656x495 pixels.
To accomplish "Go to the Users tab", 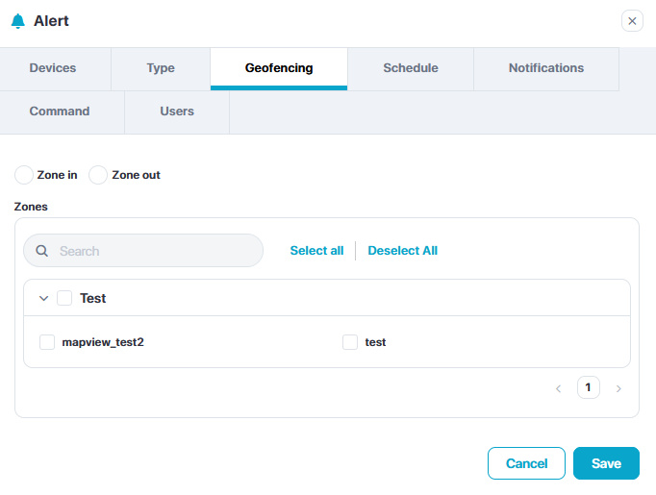I will click(177, 111).
